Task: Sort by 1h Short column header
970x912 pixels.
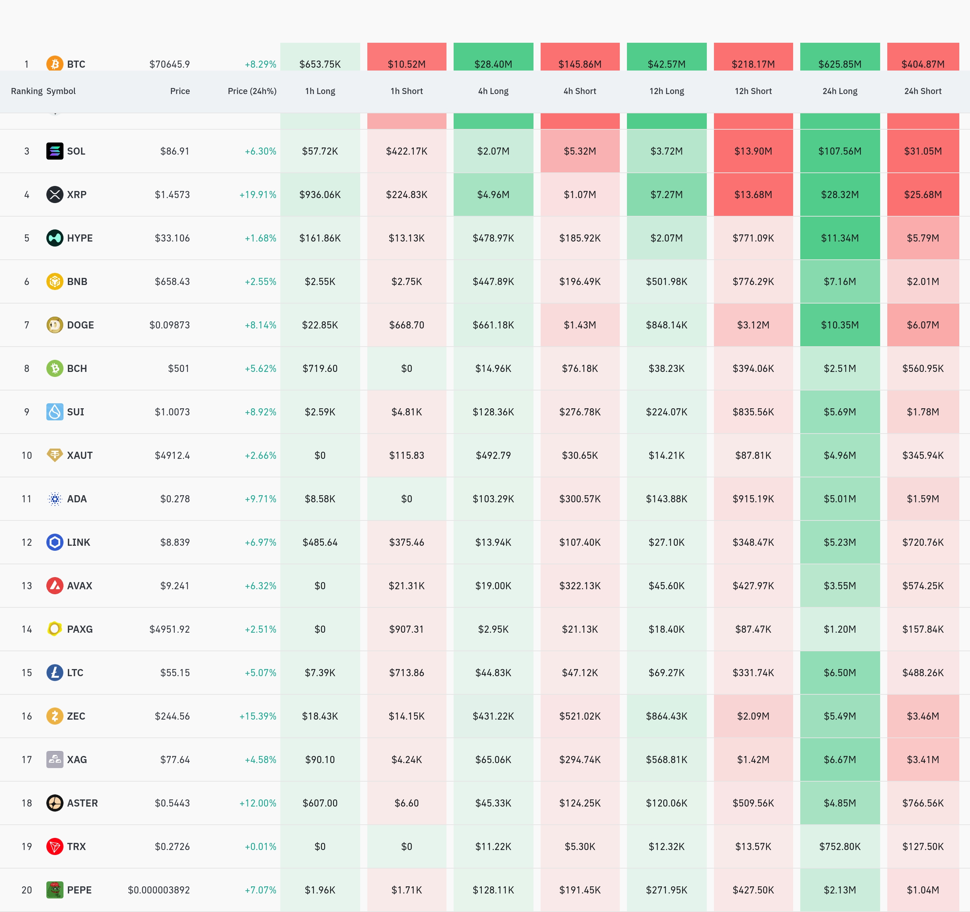Action: [x=407, y=91]
